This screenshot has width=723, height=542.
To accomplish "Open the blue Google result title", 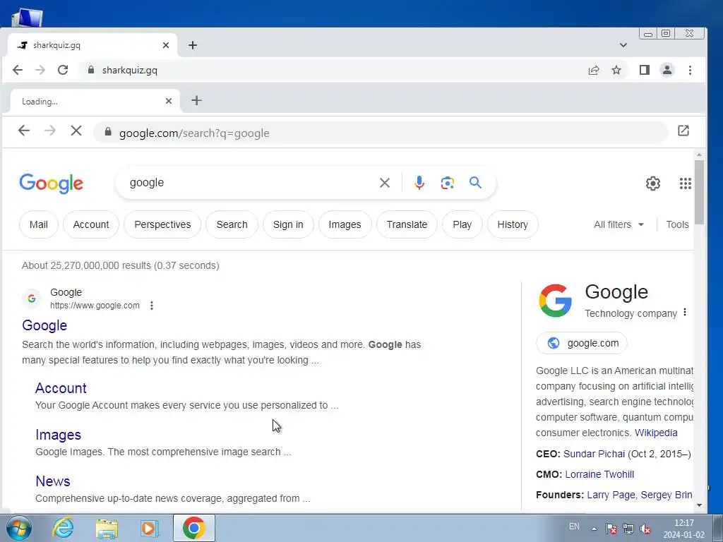I will pyautogui.click(x=44, y=325).
